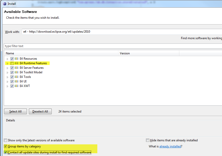Sort by the Name column header
This screenshot has width=222, height=156.
point(61,53)
